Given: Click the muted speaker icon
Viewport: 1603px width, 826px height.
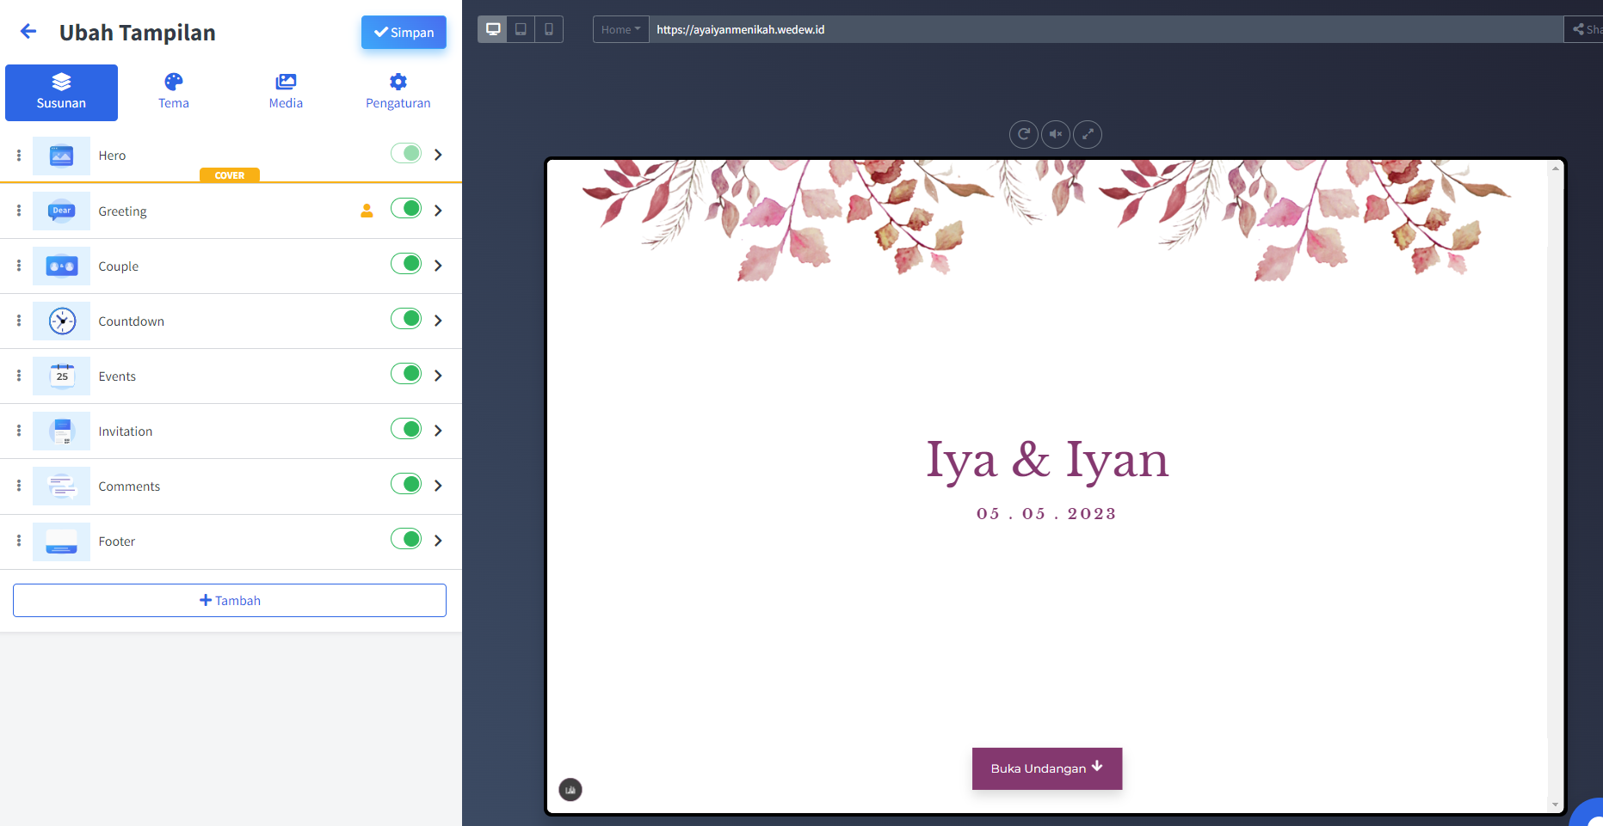Looking at the screenshot, I should click(1056, 134).
